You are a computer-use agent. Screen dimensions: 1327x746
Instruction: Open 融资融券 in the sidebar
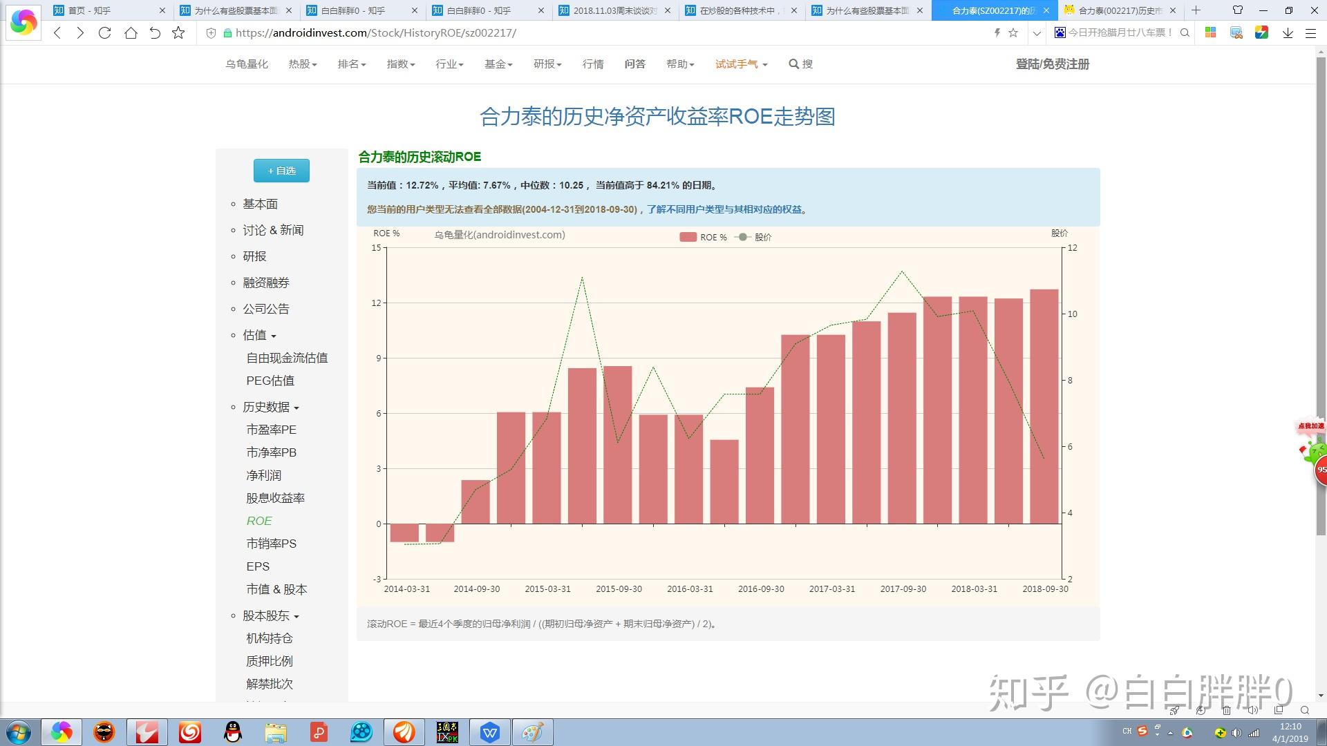[x=266, y=283]
